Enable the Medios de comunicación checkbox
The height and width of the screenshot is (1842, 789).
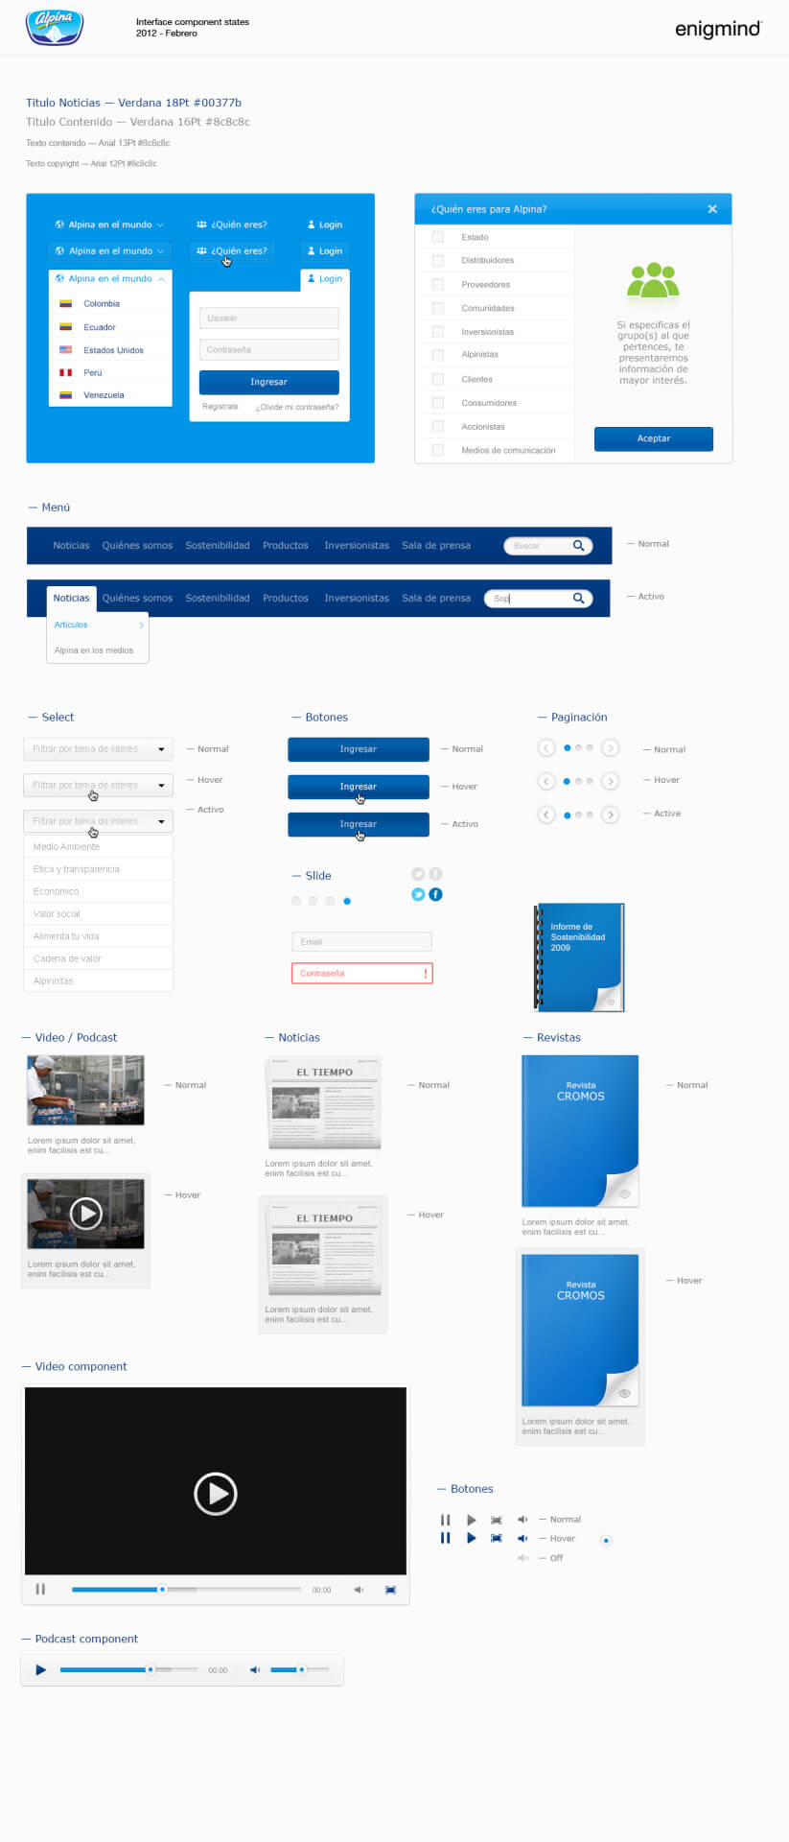[437, 450]
